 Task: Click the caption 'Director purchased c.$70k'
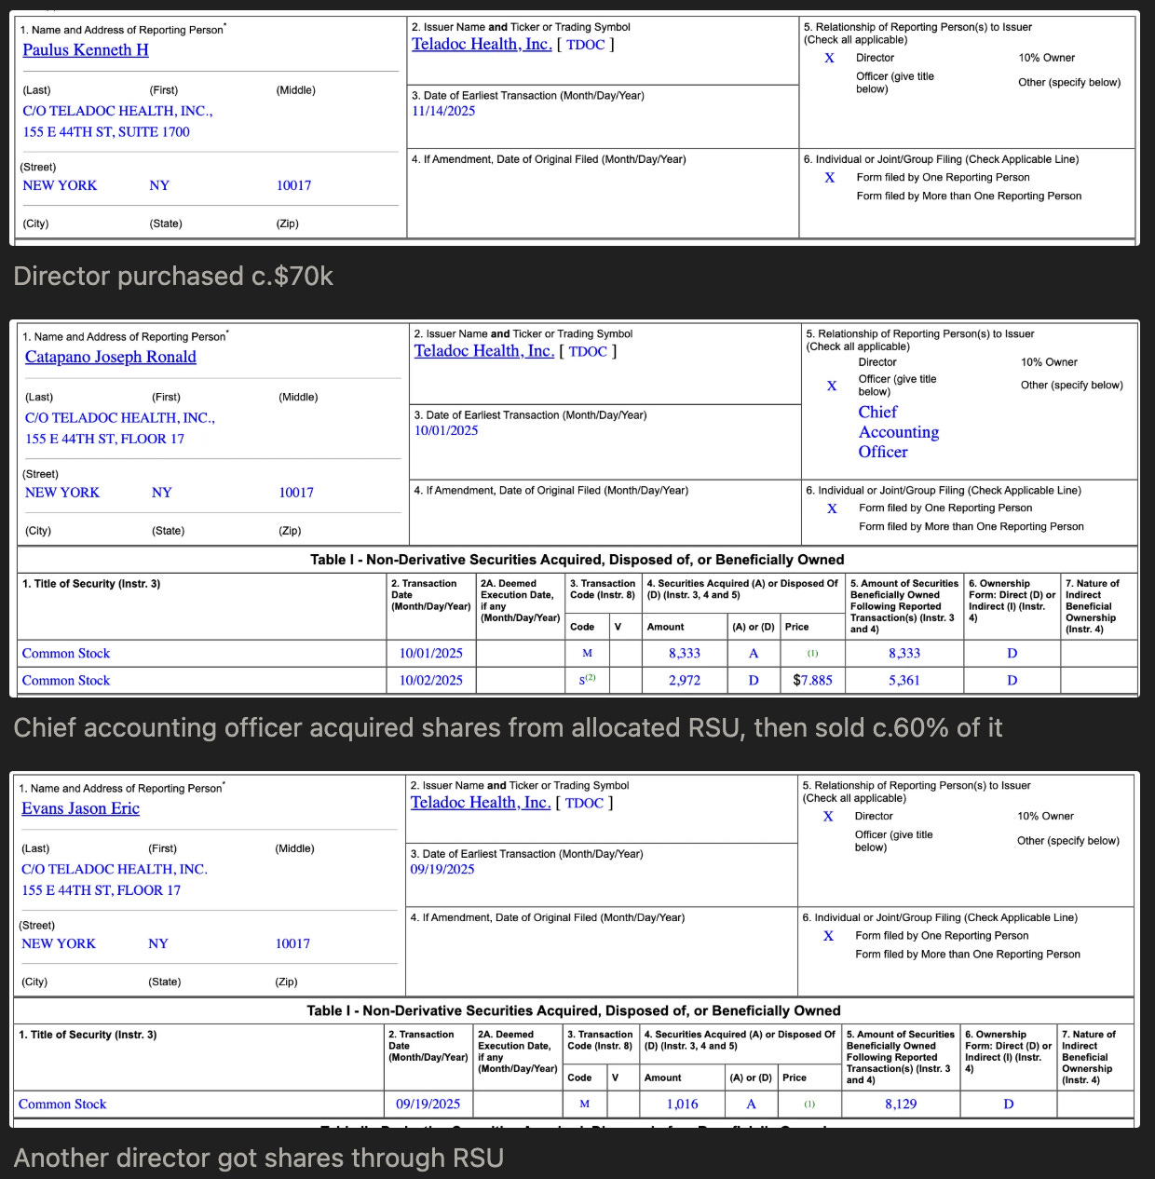point(173,277)
